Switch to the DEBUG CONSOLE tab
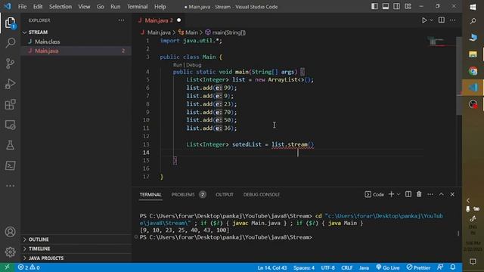This screenshot has width=484, height=272. (262, 195)
